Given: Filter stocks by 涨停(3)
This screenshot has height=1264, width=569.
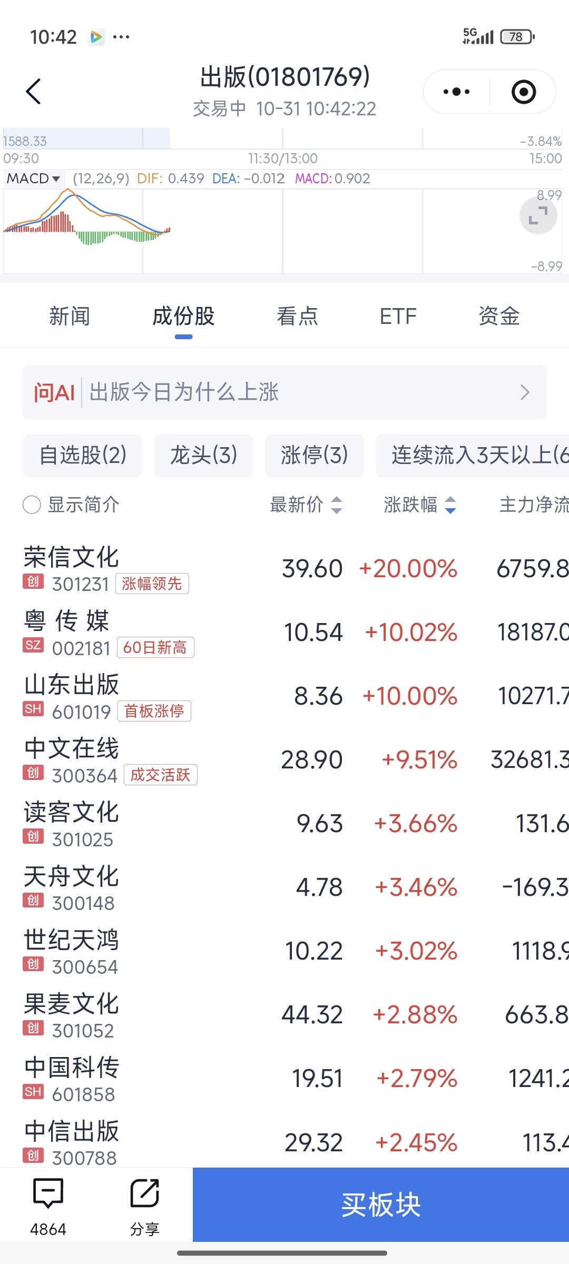Looking at the screenshot, I should 314,455.
